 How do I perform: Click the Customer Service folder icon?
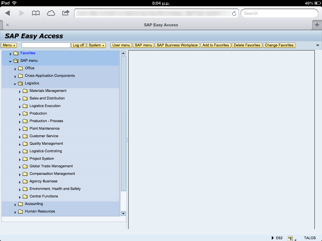tap(25, 136)
